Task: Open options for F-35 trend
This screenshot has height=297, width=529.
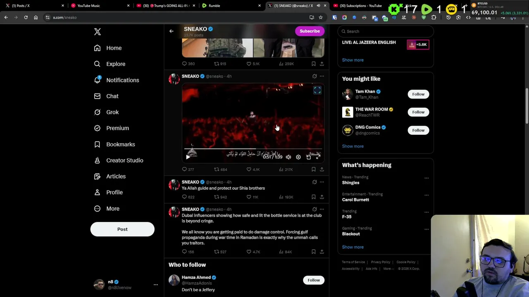Action: [x=427, y=212]
